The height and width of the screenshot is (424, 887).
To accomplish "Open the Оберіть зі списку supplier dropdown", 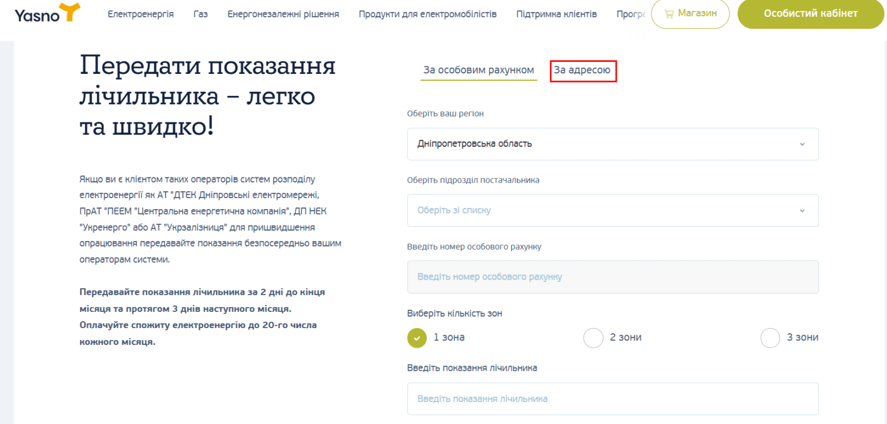I will (612, 210).
